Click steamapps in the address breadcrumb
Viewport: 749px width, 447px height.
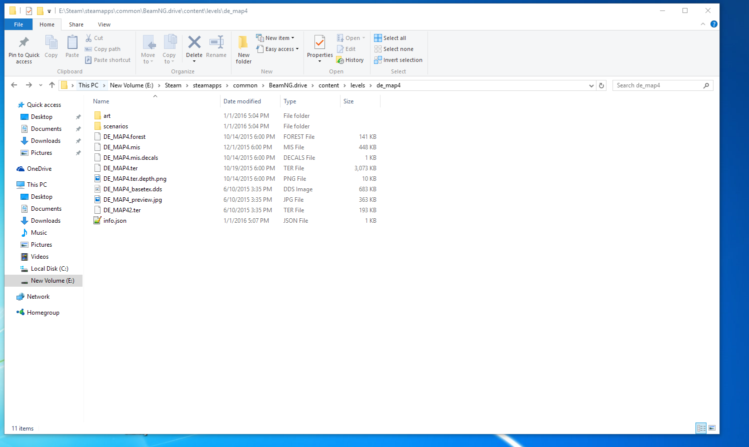(207, 85)
